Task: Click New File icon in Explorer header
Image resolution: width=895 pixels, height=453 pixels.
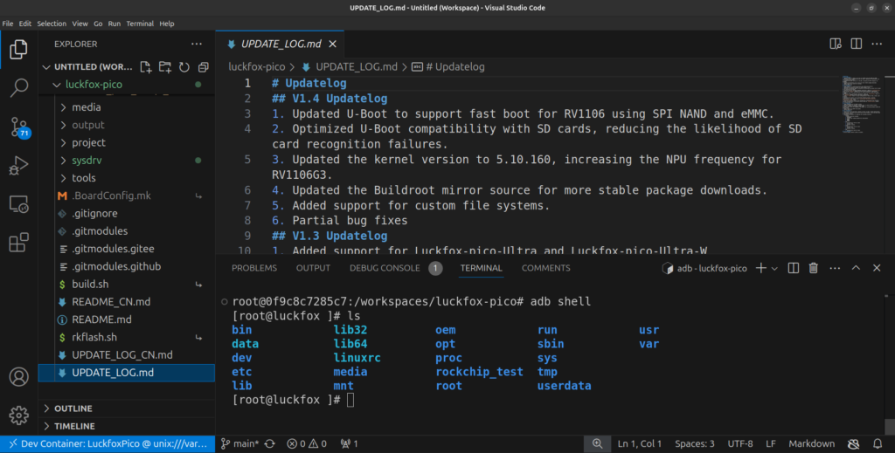Action: pyautogui.click(x=146, y=66)
